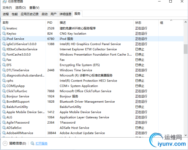Switch to the 用户 tab
Viewport: 188px width, 150px height.
click(x=53, y=14)
